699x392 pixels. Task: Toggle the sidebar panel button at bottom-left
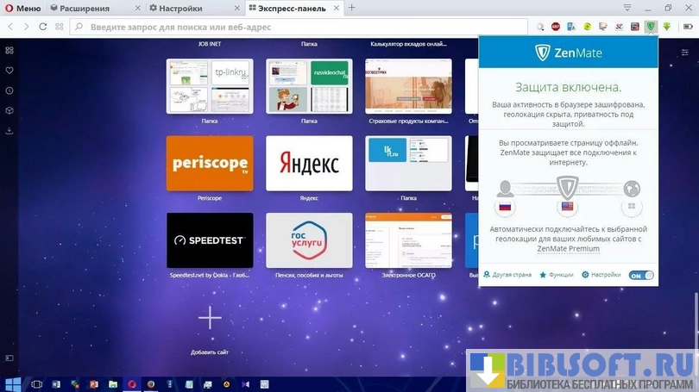pos(9,358)
